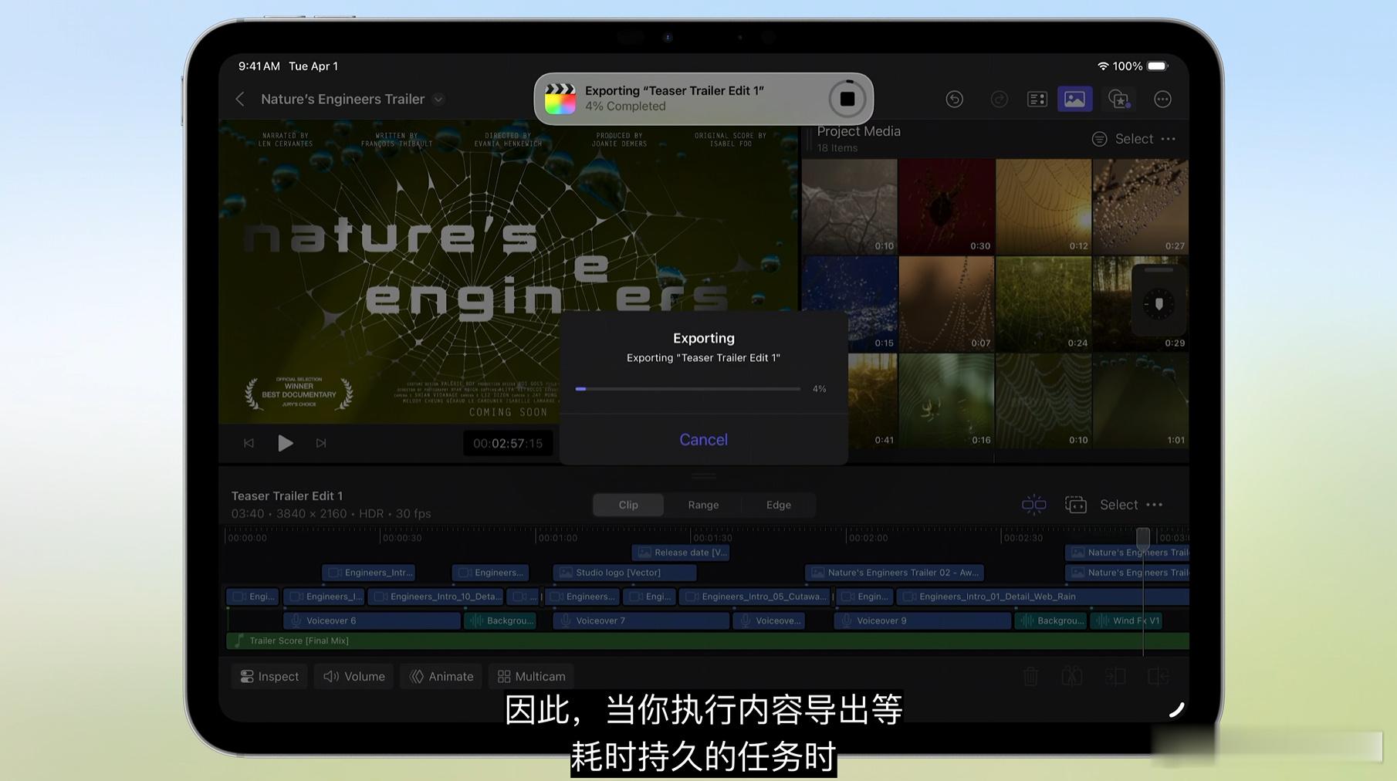Tap Select in Project Media
The width and height of the screenshot is (1397, 781).
(x=1134, y=139)
